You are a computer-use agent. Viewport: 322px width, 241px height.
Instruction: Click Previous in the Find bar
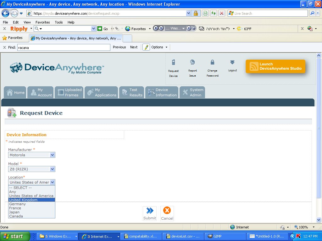pos(119,47)
